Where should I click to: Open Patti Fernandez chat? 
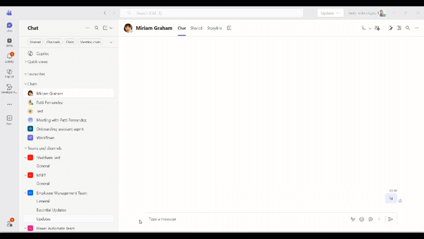[68, 102]
